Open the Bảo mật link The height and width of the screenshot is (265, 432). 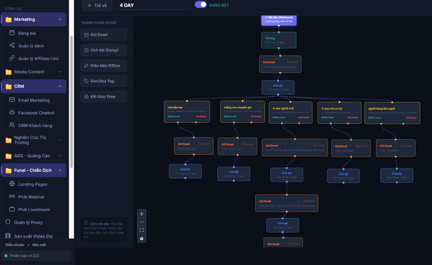39,245
